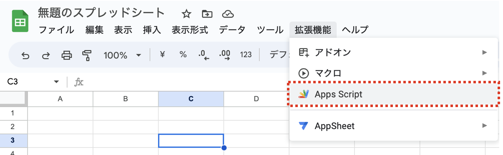Open more number formats 123
This screenshot has height=155, width=503.
point(246,55)
